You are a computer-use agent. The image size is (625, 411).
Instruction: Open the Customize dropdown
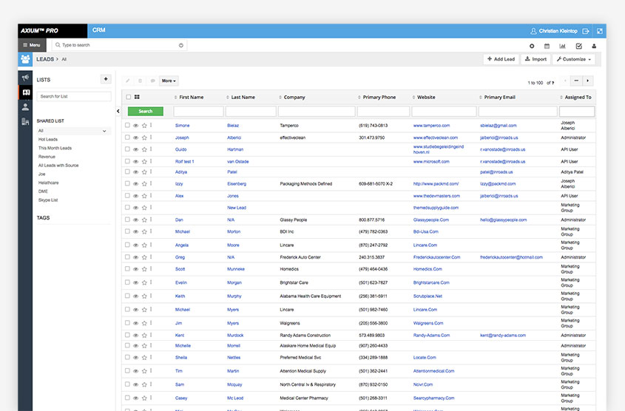click(x=573, y=59)
